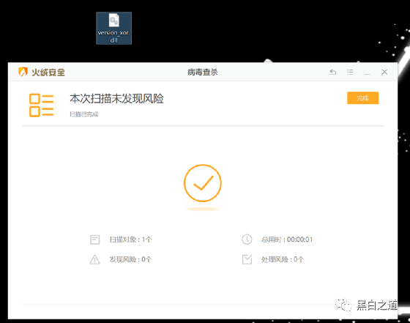The image size is (410, 323).
Task: Click the 病毒查杀 window title
Action: (x=202, y=72)
